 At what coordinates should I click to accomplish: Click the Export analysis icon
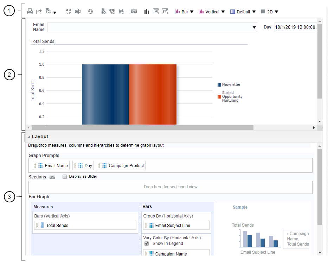point(39,11)
